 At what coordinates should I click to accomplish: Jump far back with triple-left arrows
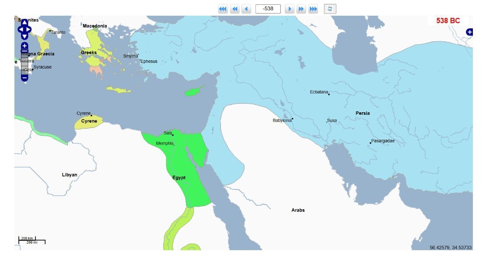pos(223,9)
